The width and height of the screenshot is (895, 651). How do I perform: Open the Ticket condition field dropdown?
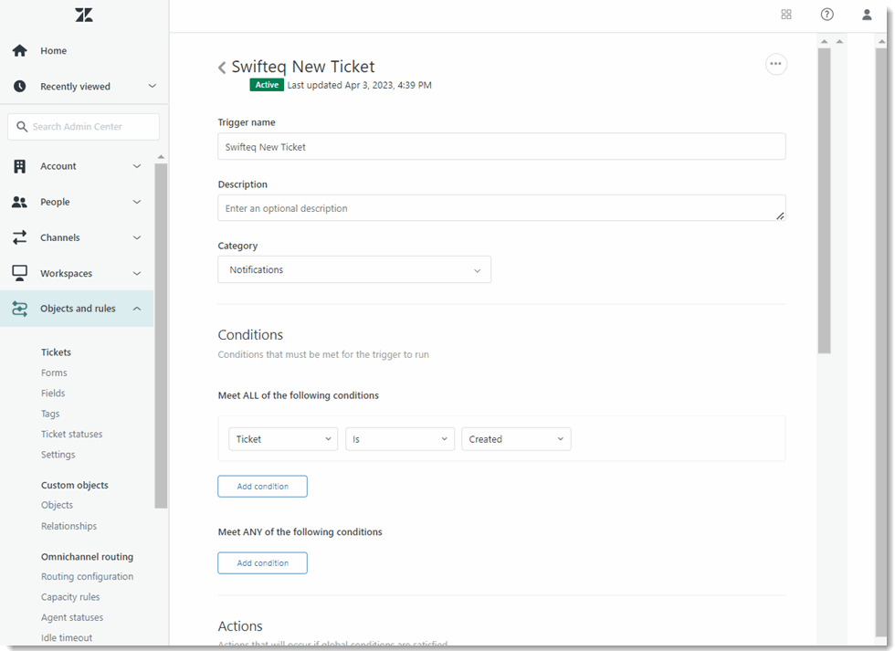pyautogui.click(x=283, y=439)
